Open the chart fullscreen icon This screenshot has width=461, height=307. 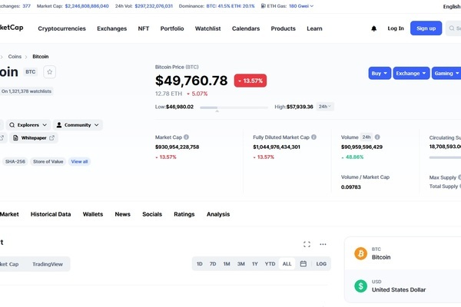pos(307,244)
